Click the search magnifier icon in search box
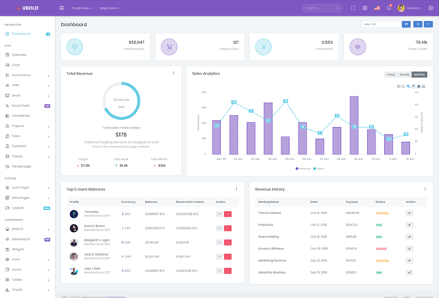439x298 pixels. click(338, 8)
